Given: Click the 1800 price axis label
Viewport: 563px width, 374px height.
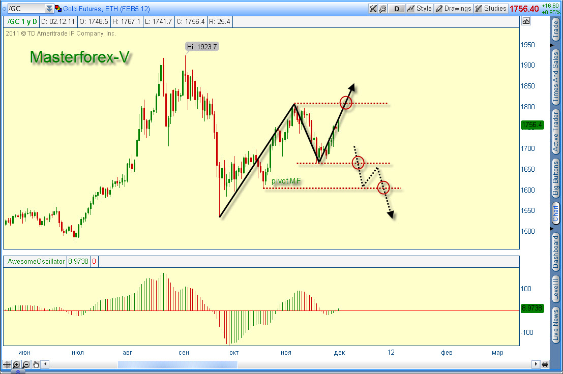Looking at the screenshot, I should [x=528, y=107].
